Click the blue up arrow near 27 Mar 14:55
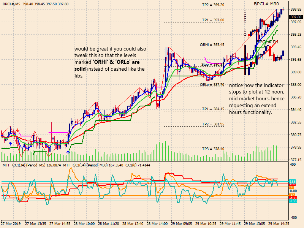The height and width of the screenshot is (228, 304). coord(68,152)
